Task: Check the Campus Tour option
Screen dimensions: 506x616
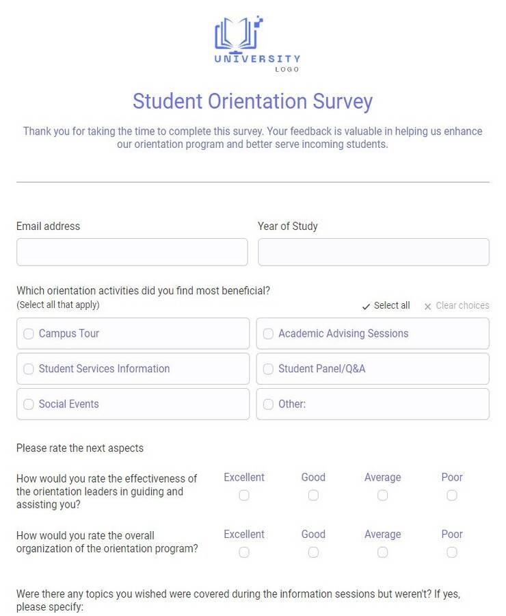Action: [x=29, y=333]
